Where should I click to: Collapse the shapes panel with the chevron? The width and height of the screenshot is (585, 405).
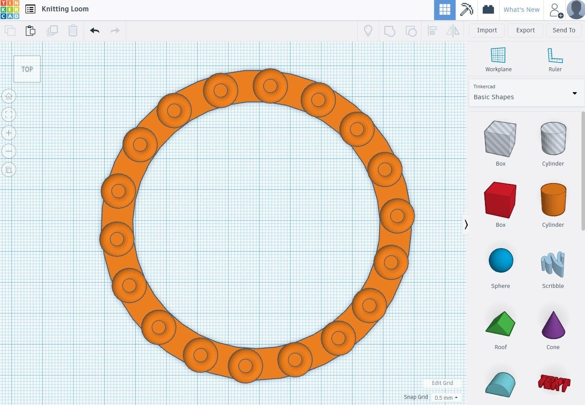pos(466,224)
